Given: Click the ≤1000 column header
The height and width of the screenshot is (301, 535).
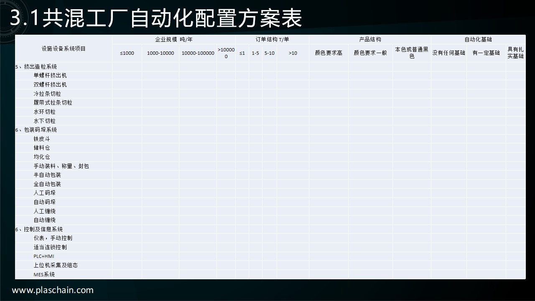Looking at the screenshot, I should 127,53.
